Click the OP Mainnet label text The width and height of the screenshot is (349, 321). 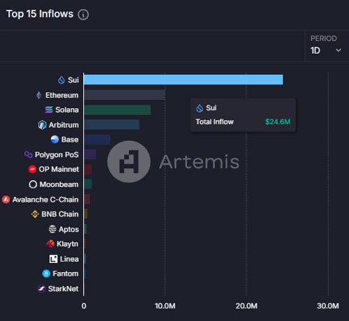pos(59,169)
